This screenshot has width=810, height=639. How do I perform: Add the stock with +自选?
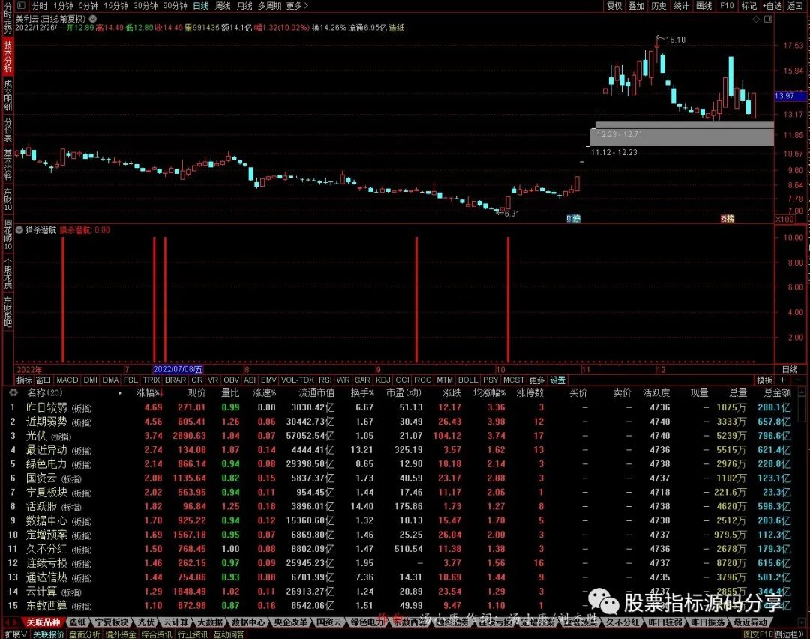(772, 6)
